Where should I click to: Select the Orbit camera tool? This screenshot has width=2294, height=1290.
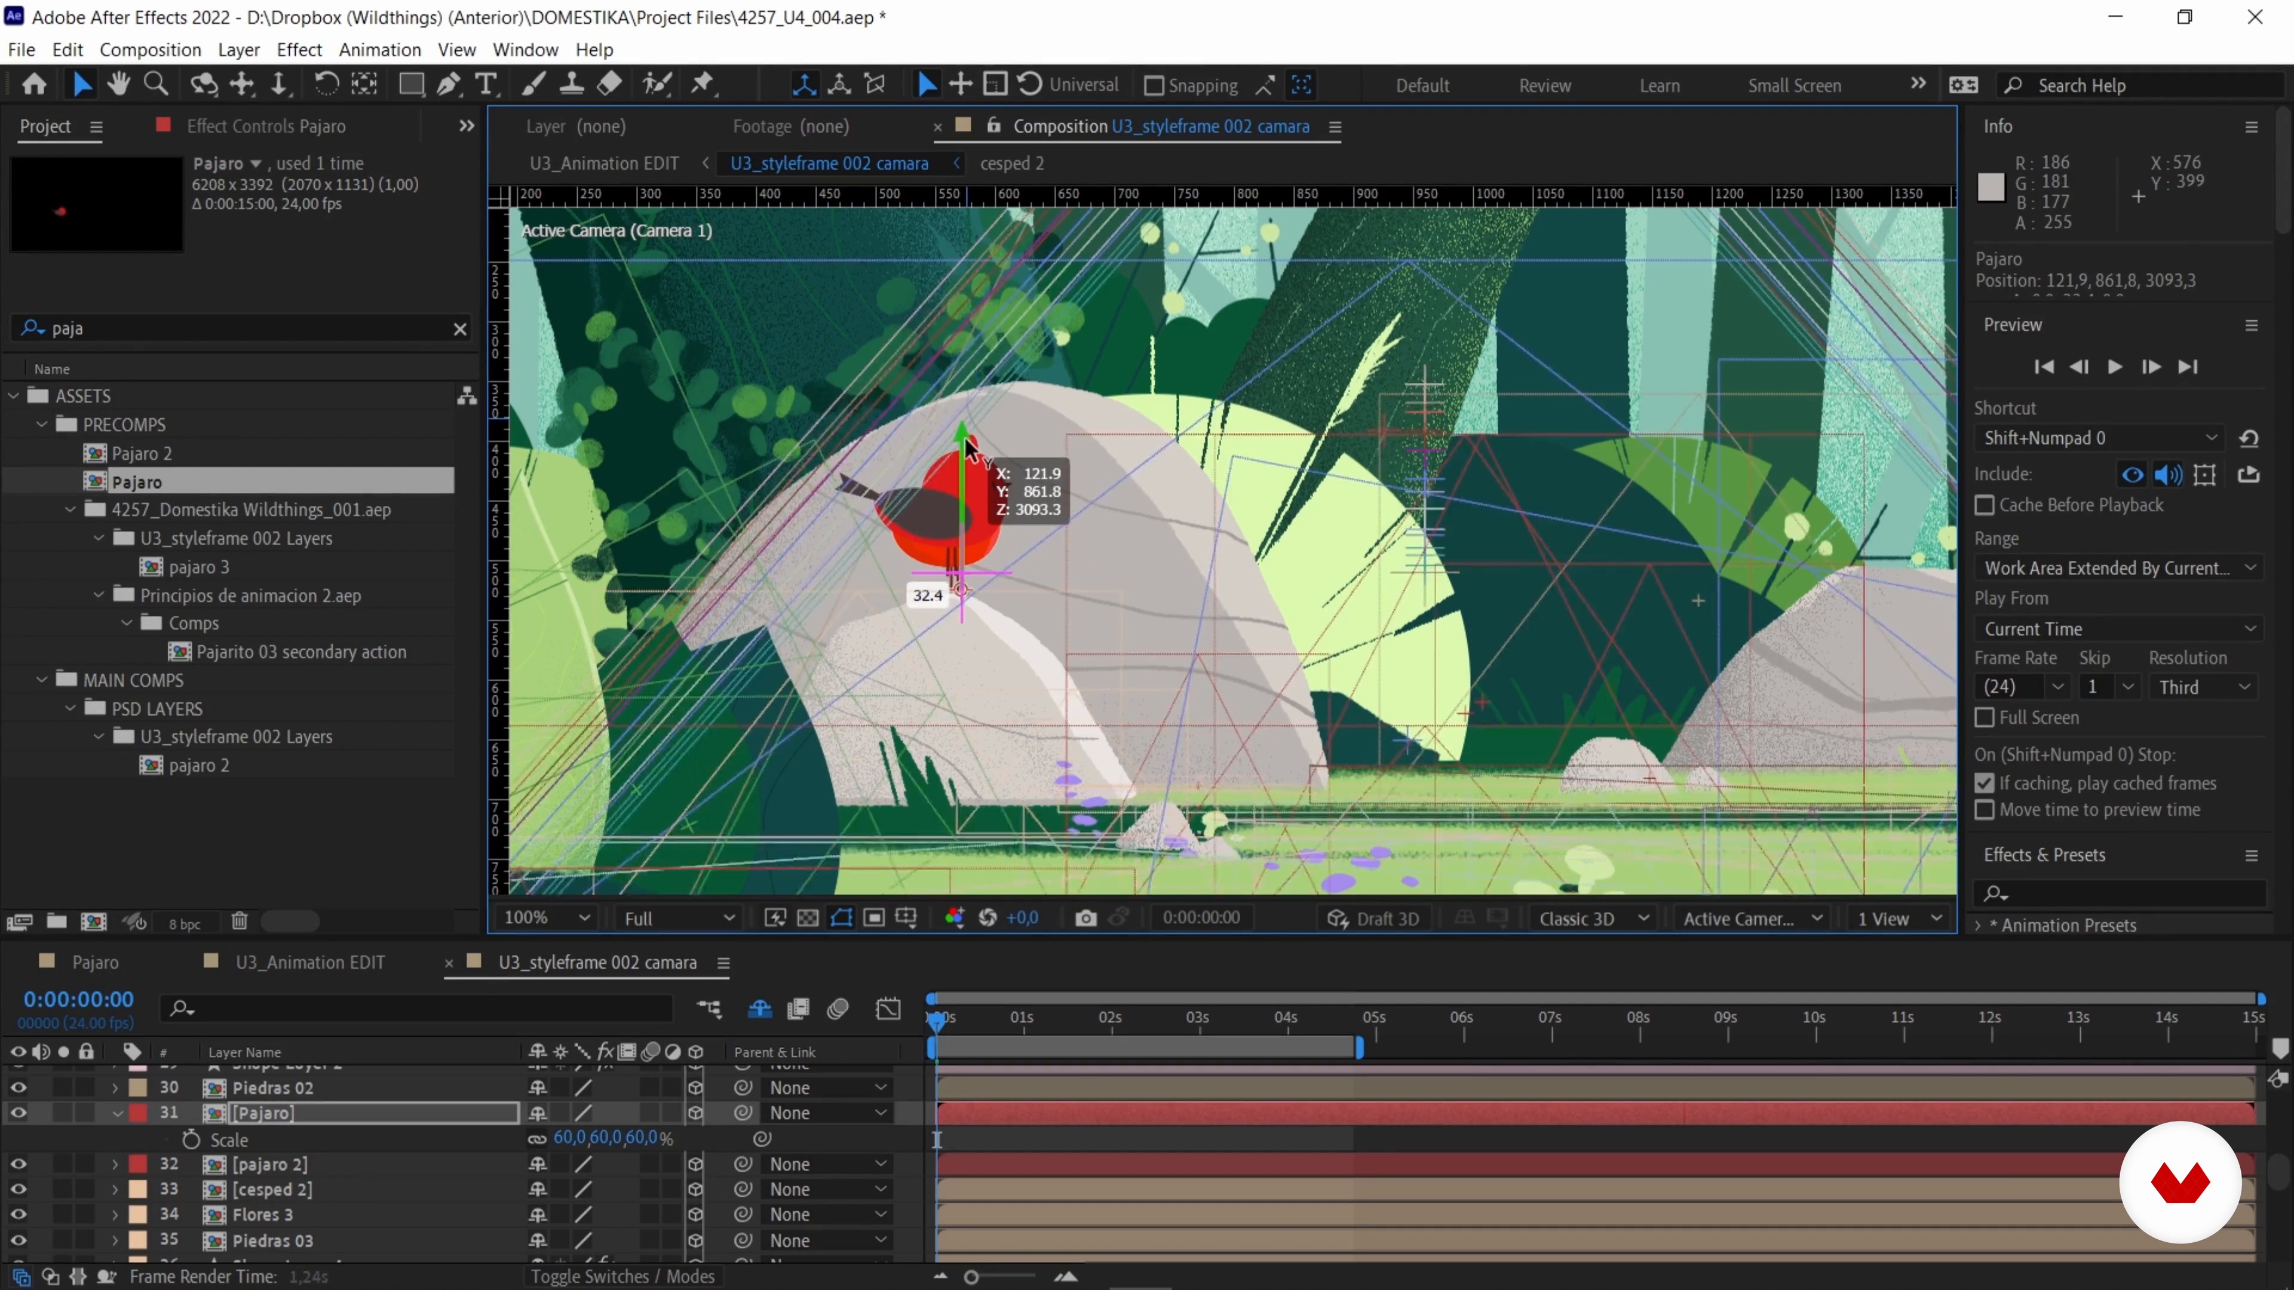[x=203, y=85]
